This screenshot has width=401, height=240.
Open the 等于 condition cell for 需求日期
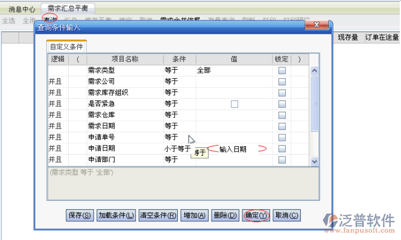click(x=180, y=126)
